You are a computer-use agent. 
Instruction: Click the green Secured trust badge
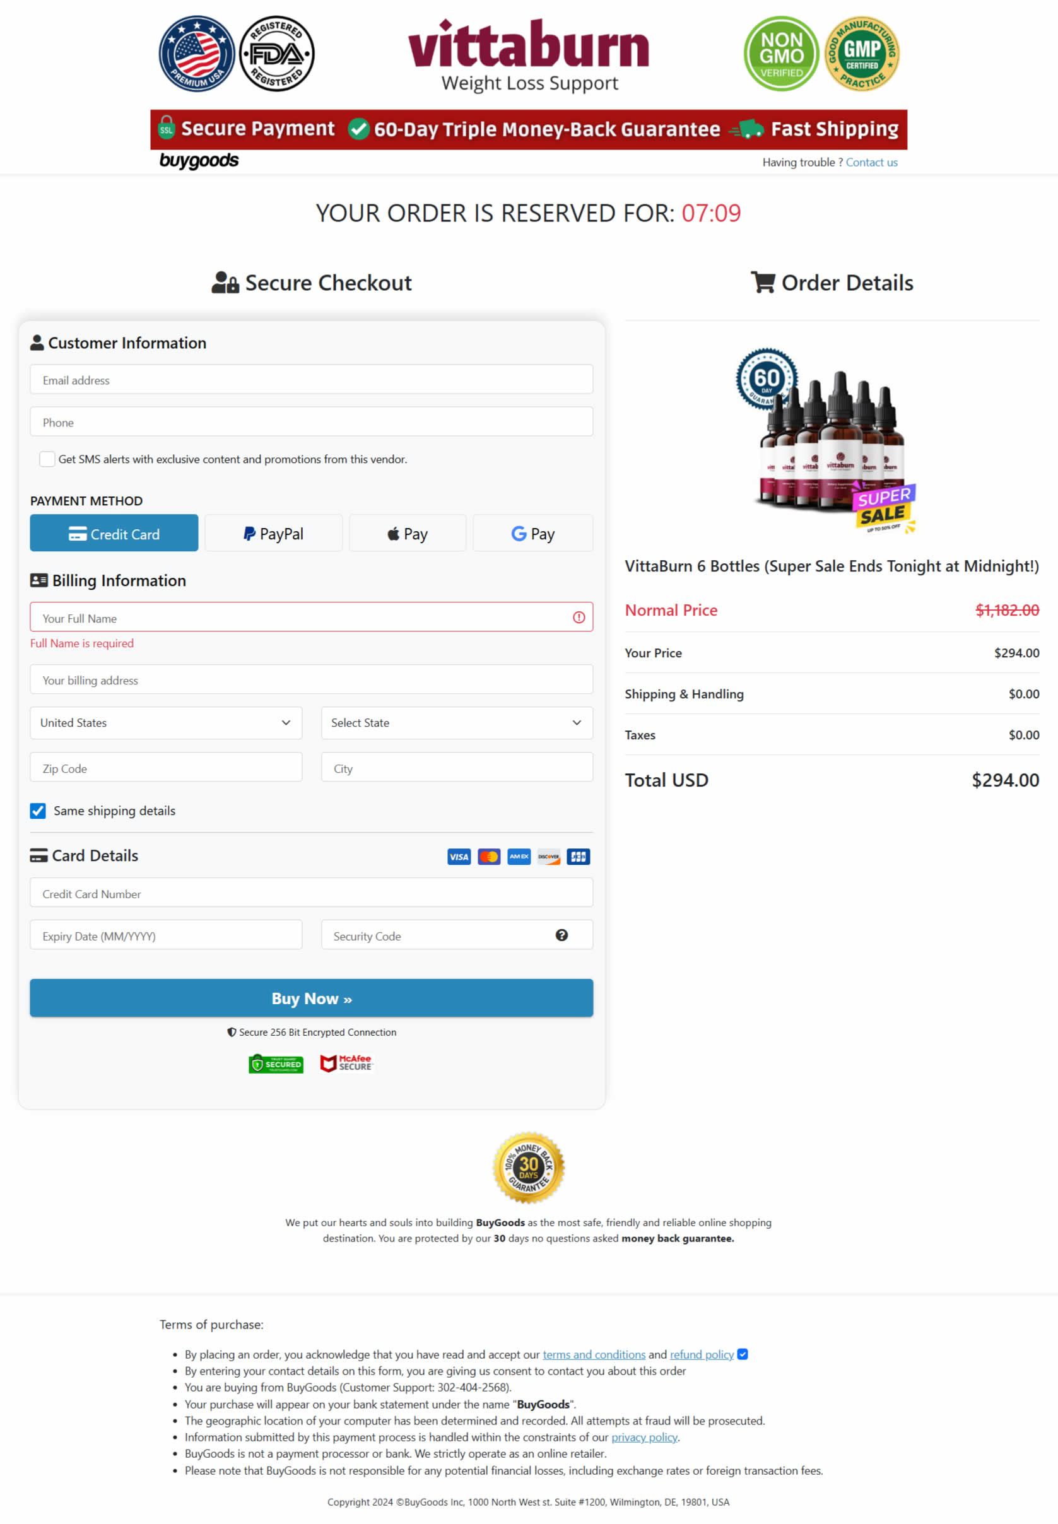click(x=276, y=1064)
